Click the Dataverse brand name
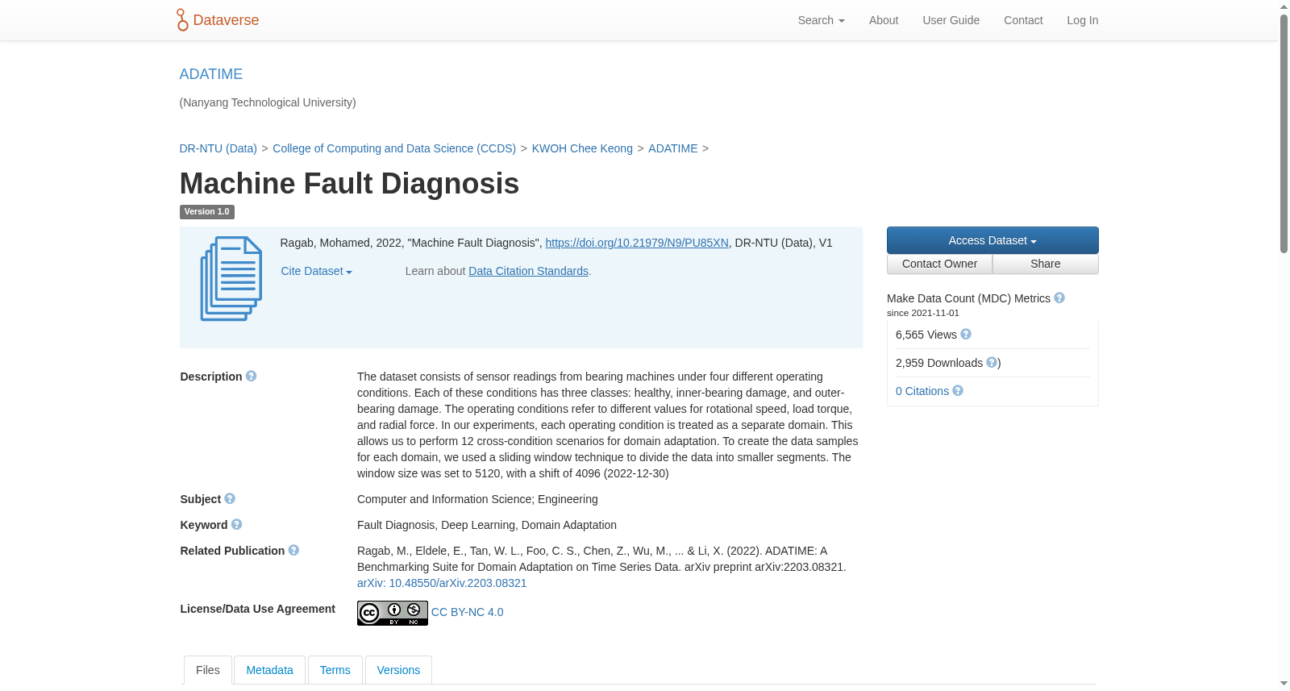Image resolution: width=1290 pixels, height=691 pixels. tap(226, 20)
